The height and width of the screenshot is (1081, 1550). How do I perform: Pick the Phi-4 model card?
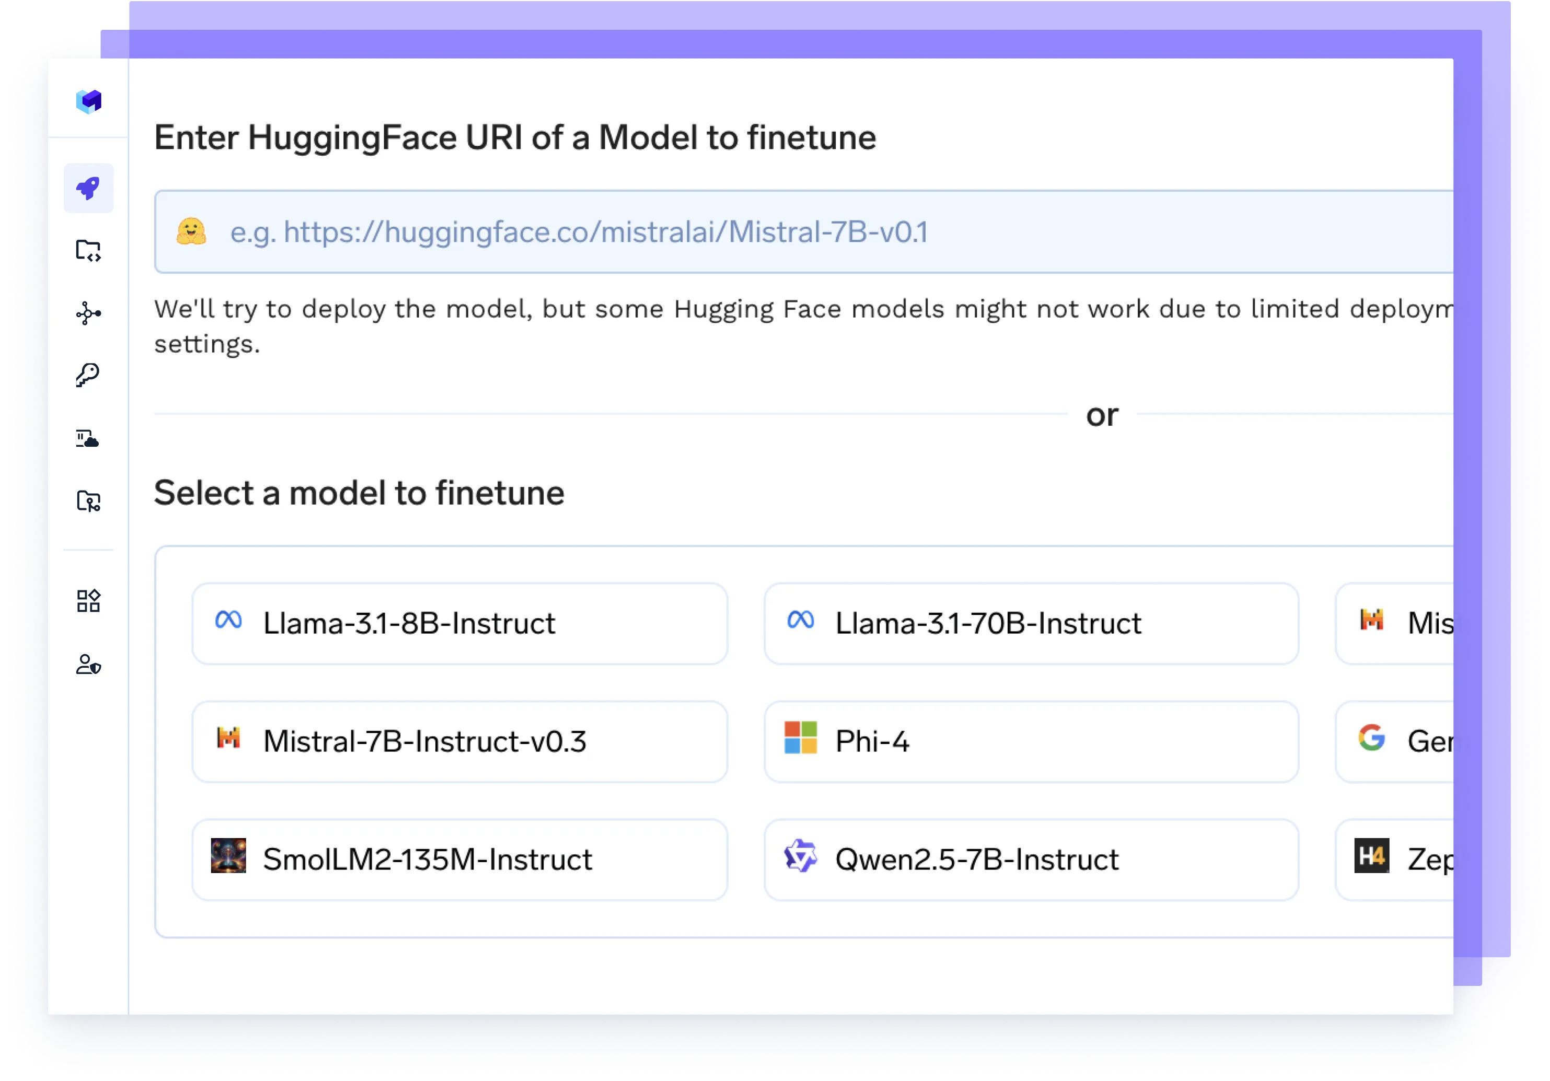point(1031,741)
